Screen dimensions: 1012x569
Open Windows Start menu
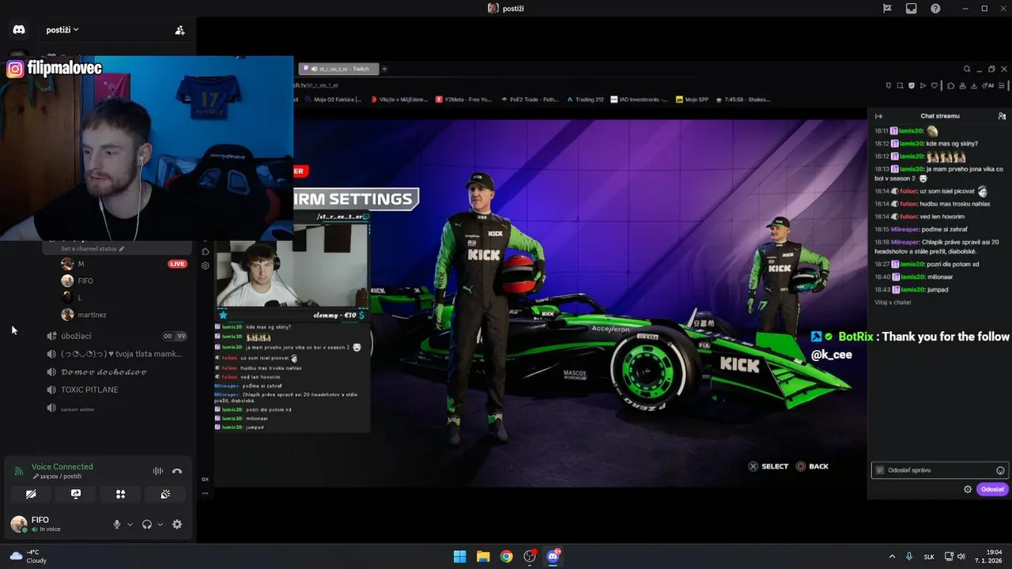[459, 556]
